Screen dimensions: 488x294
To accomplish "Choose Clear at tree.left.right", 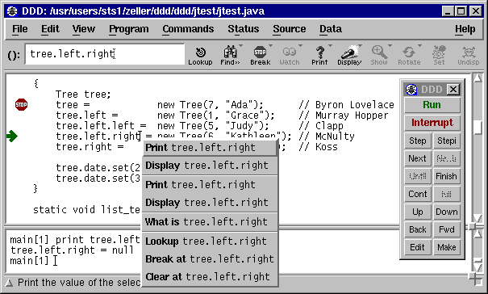I will click(x=210, y=276).
